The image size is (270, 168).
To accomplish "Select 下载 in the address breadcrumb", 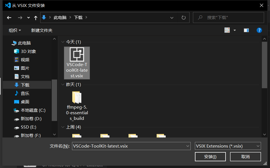I will 78,17.
